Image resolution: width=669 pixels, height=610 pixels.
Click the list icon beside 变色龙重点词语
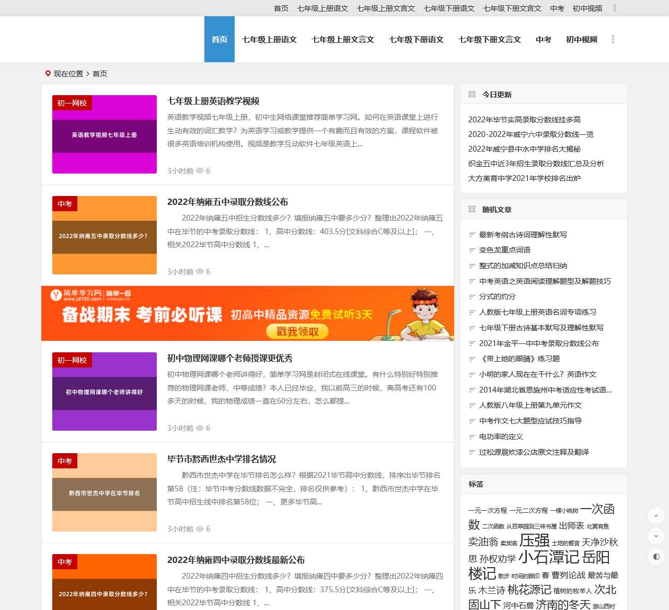(472, 250)
